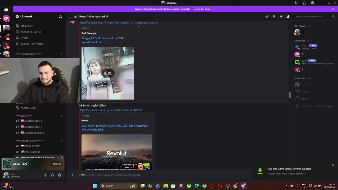The height and width of the screenshot is (190, 338).
Task: Click the message attachment plus button
Action: tap(72, 175)
